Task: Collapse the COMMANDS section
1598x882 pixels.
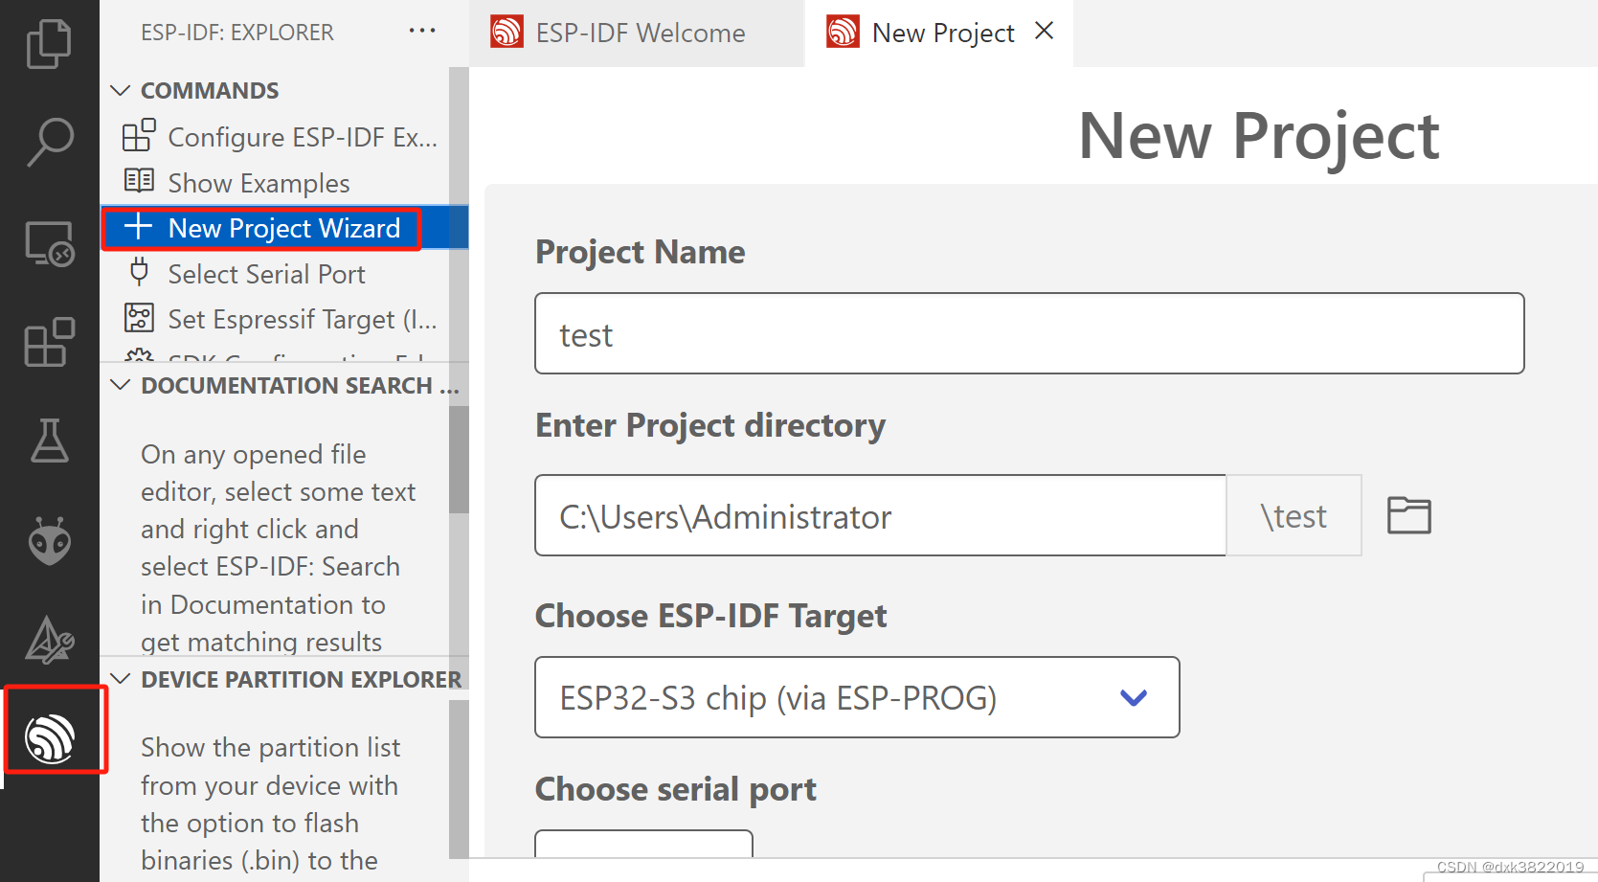Action: tap(120, 90)
